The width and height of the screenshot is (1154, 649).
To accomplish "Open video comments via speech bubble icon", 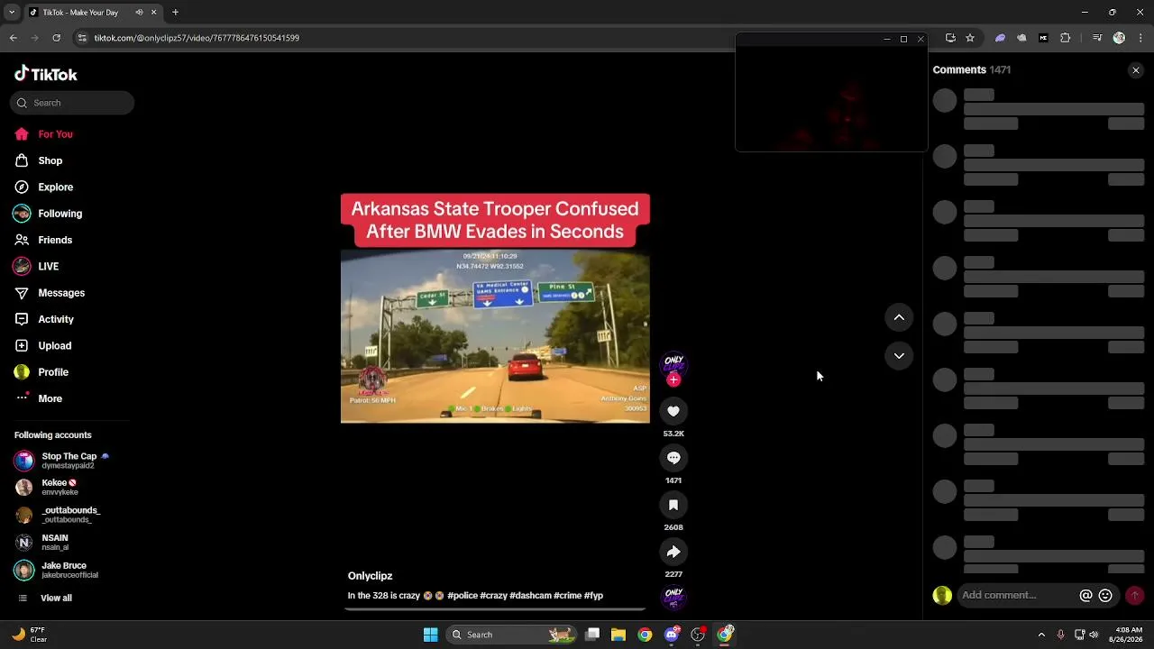I will (x=673, y=458).
